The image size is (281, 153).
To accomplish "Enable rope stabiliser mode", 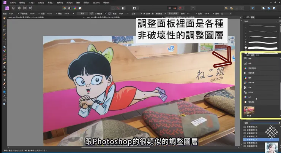I will [x=106, y=14].
